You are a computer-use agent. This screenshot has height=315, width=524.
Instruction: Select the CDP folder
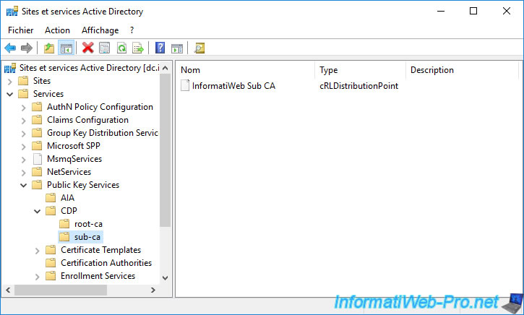69,211
